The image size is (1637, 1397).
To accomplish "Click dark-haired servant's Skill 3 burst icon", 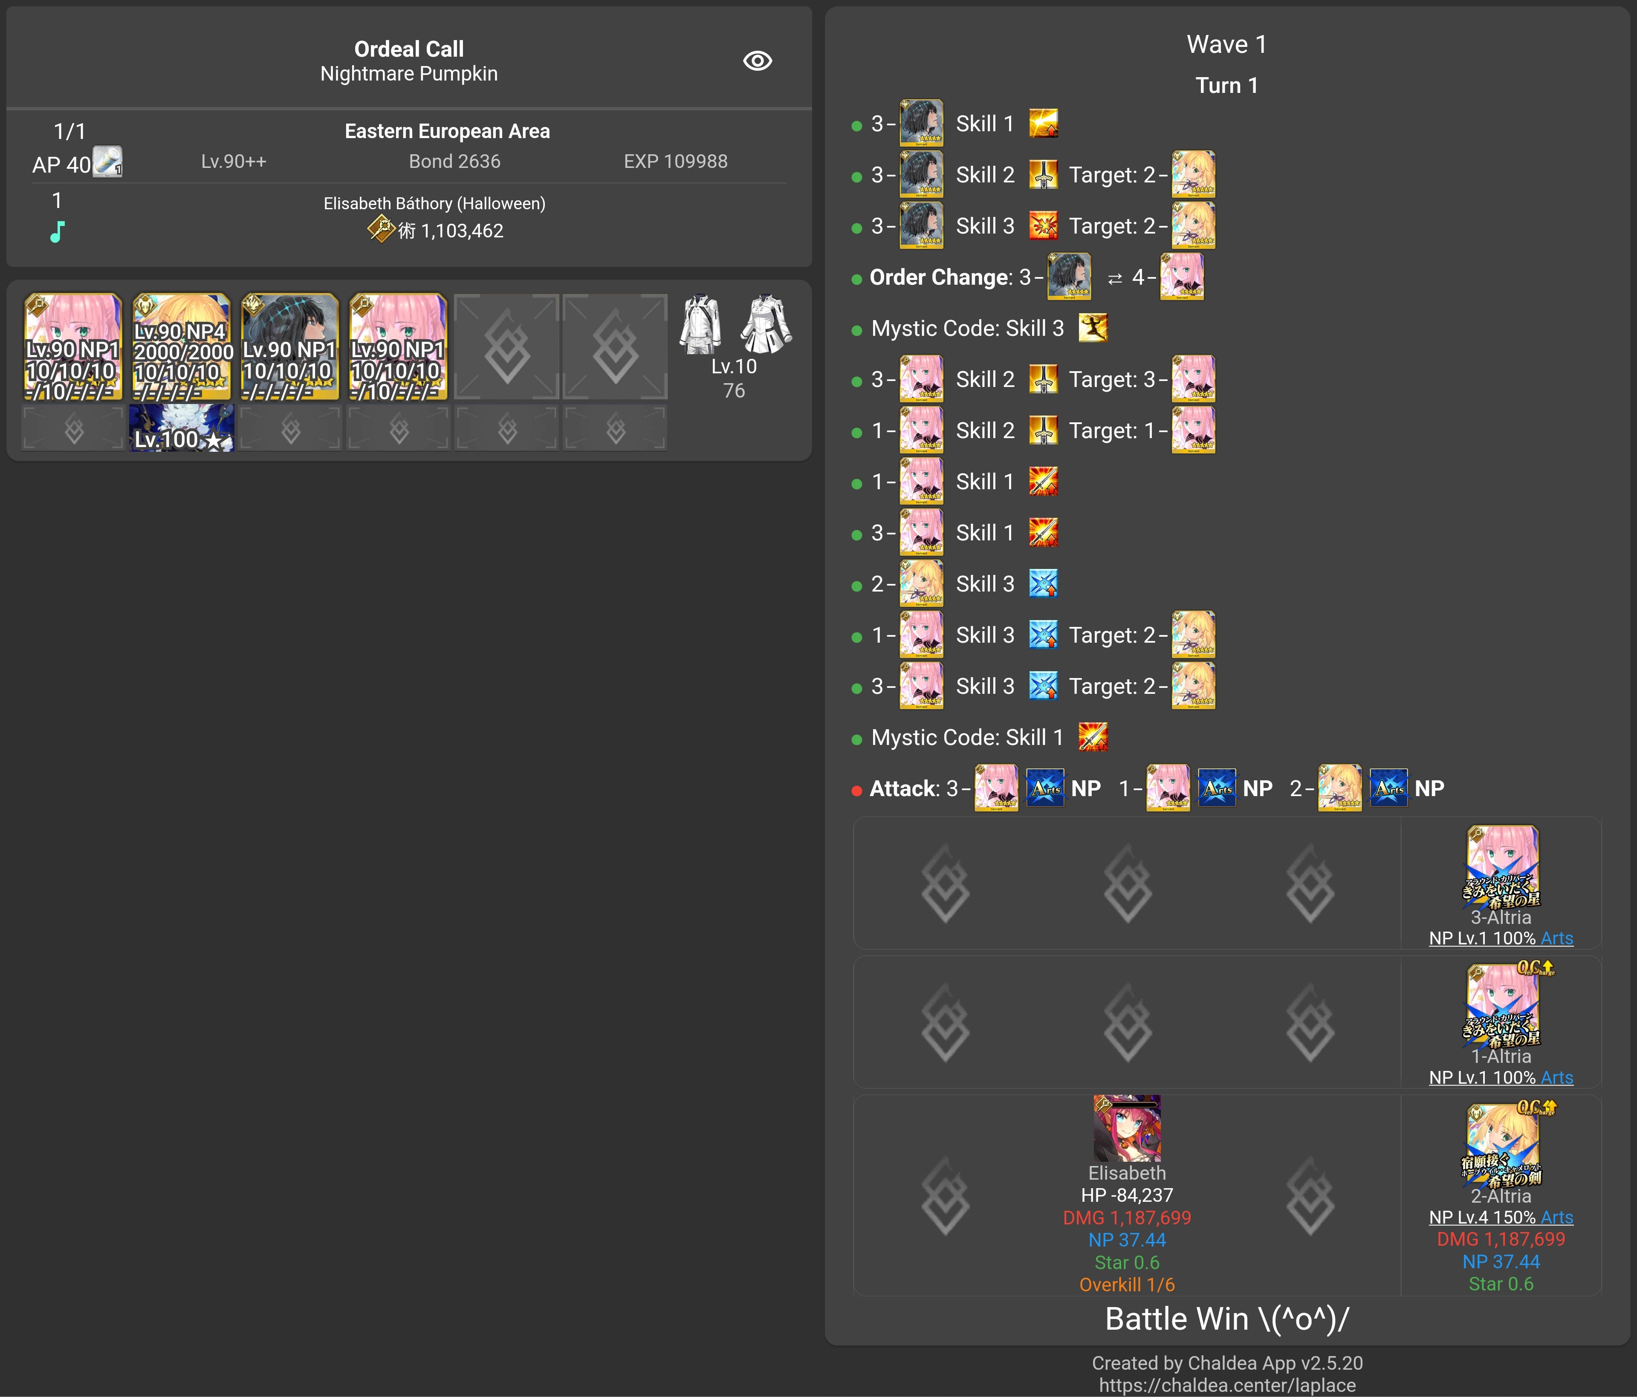I will pyautogui.click(x=1043, y=226).
